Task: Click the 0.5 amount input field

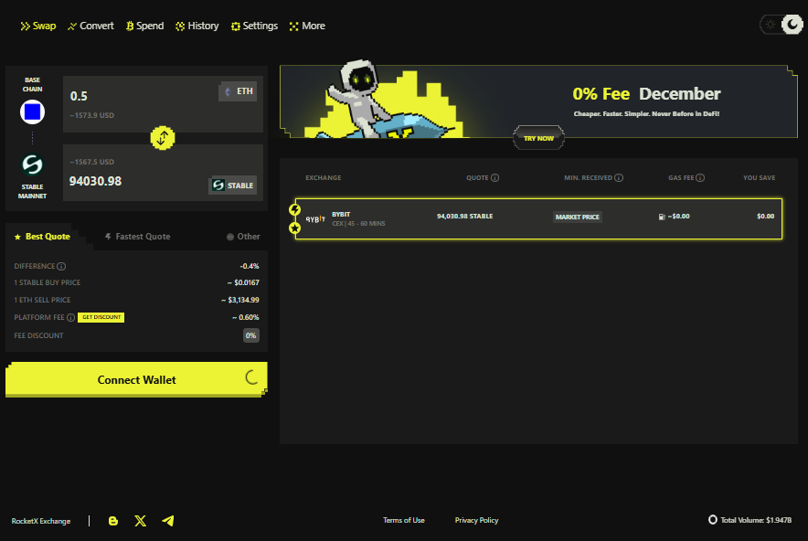Action: point(137,96)
